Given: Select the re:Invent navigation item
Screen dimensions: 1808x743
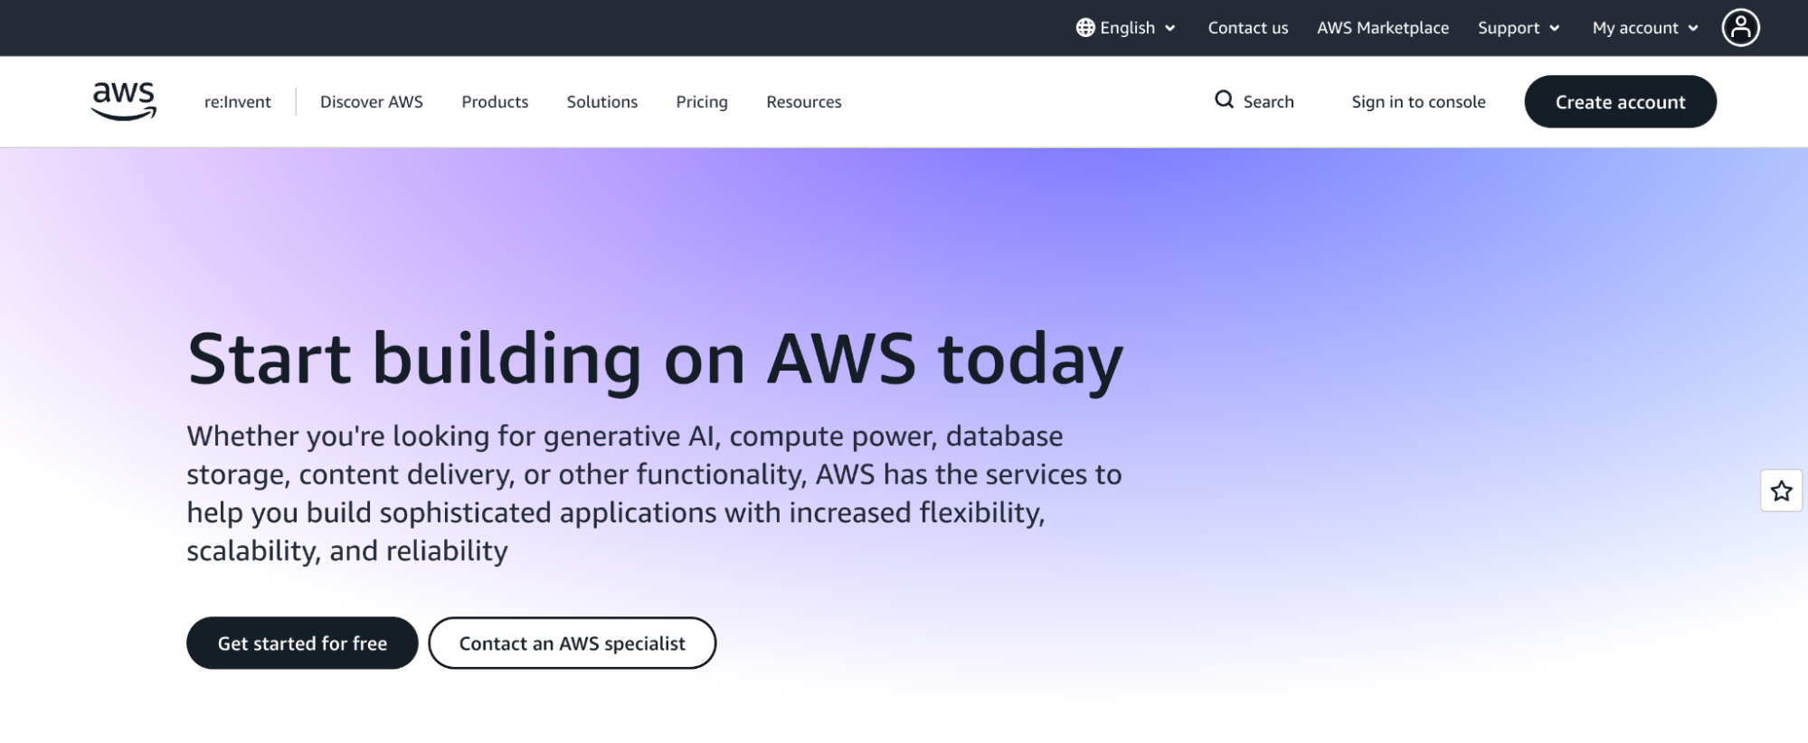Looking at the screenshot, I should click(237, 101).
